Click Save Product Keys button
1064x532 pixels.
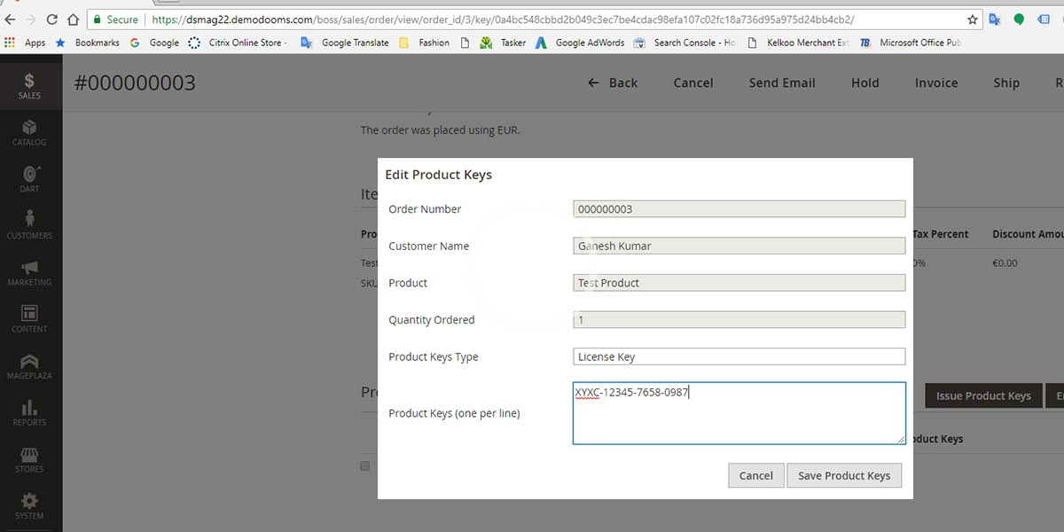[x=843, y=475]
